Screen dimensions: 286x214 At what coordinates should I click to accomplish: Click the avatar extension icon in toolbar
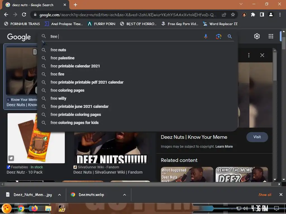point(244,14)
